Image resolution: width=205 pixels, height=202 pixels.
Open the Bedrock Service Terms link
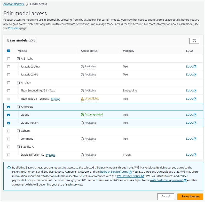[114, 172]
